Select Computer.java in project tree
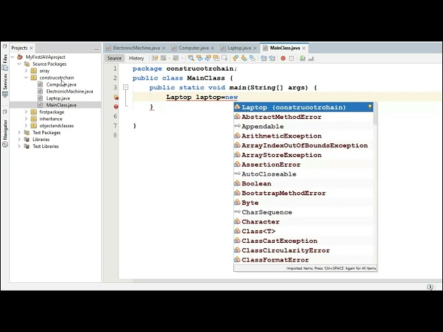Image resolution: width=443 pixels, height=332 pixels. 61,84
